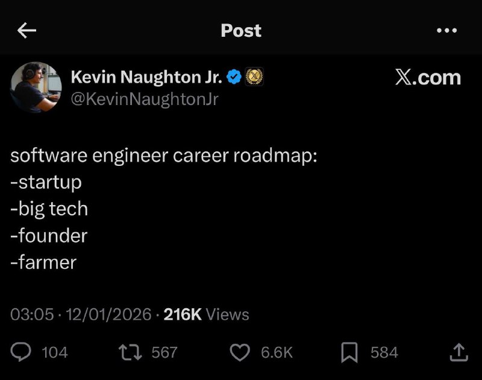
Task: Click the 584 bookmarks count
Action: point(384,352)
